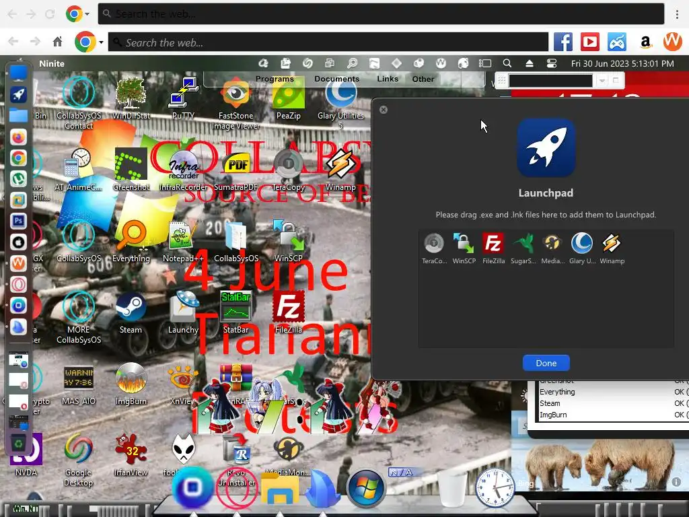Close the Launchpad window with the X button
The width and height of the screenshot is (689, 517).
point(384,110)
